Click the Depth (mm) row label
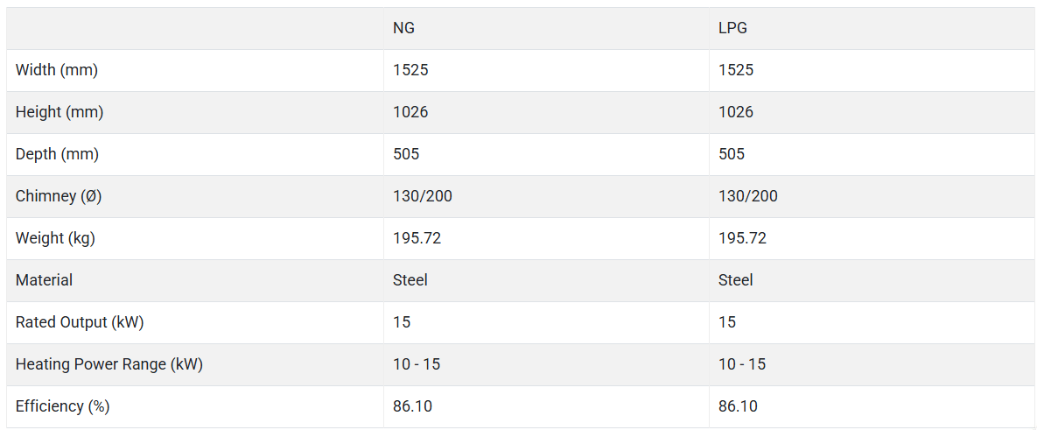This screenshot has width=1037, height=430. [57, 155]
